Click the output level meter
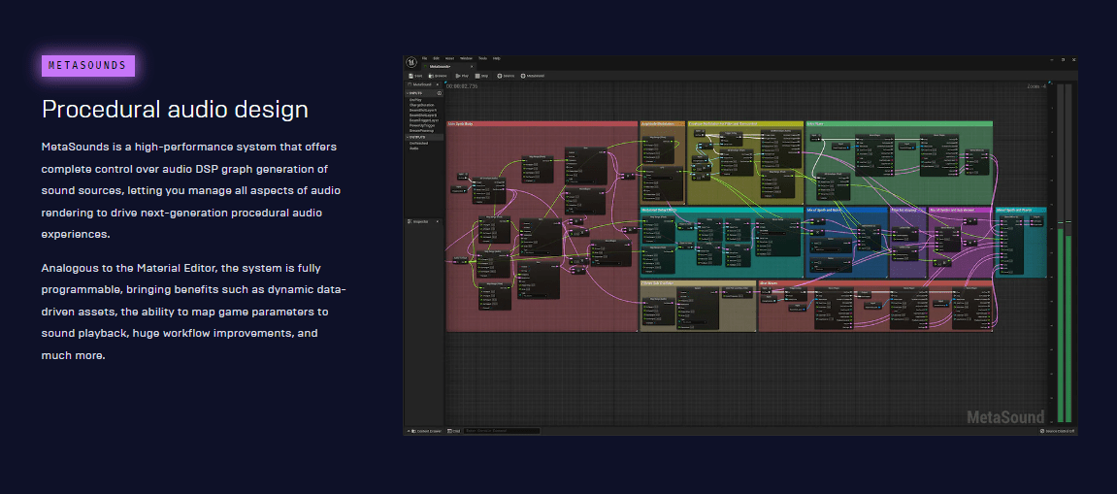 pos(1064,253)
